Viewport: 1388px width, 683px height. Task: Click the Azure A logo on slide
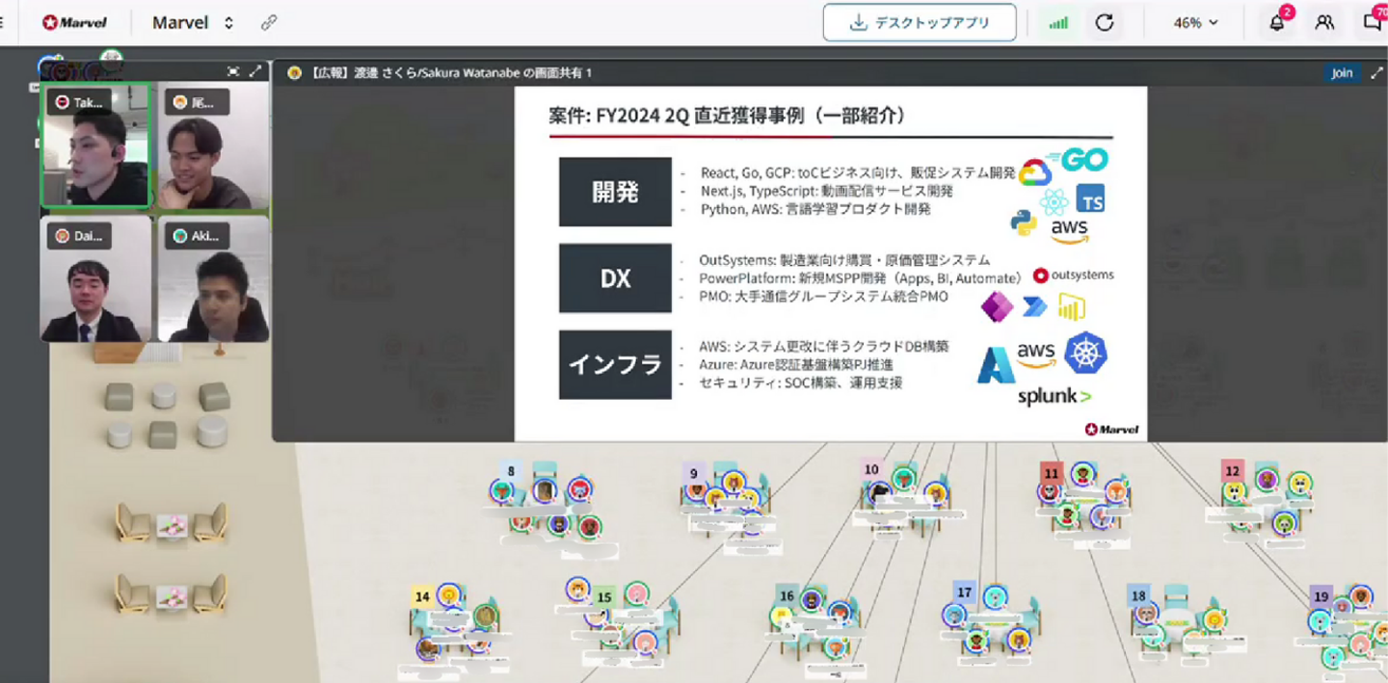[x=996, y=365]
